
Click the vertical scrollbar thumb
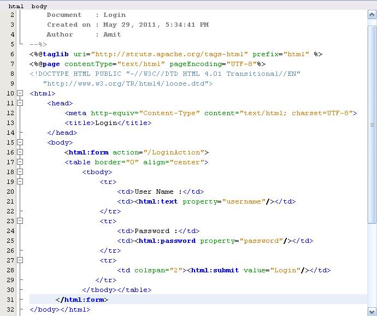coord(372,124)
